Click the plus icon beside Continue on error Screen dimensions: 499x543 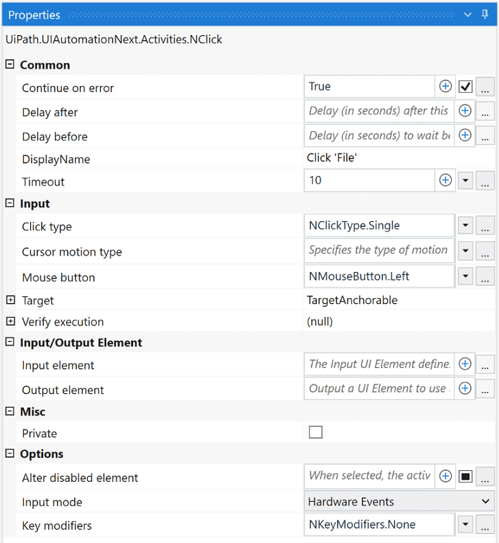(445, 87)
